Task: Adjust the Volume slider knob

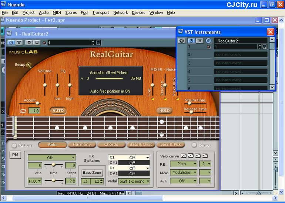Action: (x=45, y=85)
